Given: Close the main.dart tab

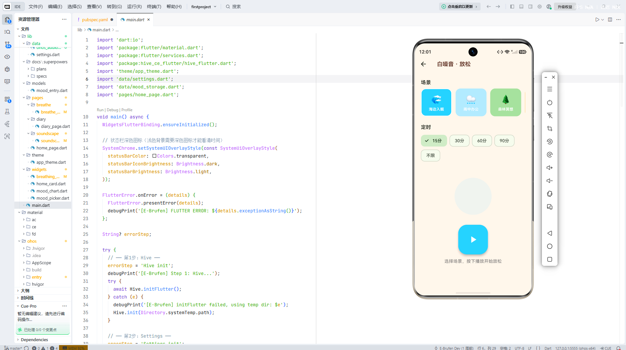Looking at the screenshot, I should click(148, 20).
